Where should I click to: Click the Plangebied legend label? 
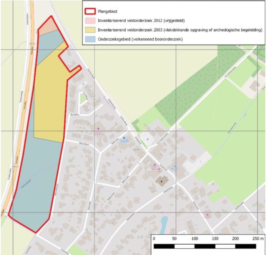pyautogui.click(x=107, y=12)
